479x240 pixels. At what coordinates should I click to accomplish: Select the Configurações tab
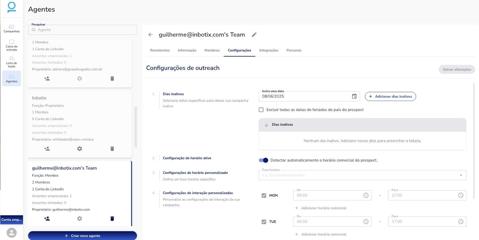coord(239,50)
